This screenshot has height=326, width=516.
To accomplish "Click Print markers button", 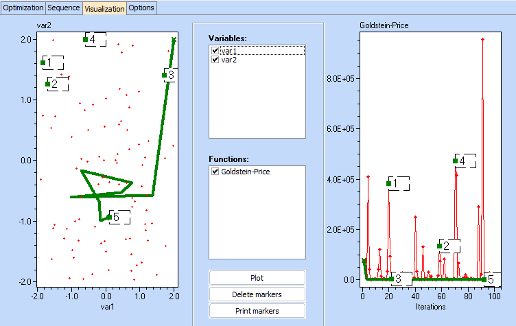I will [257, 310].
